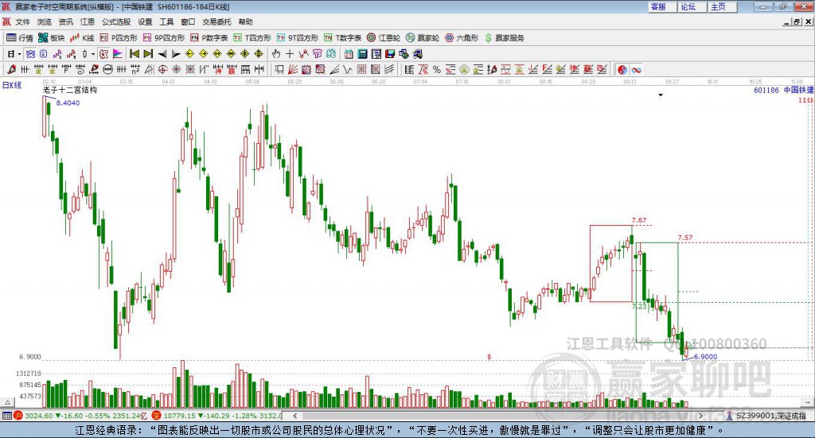This screenshot has height=438, width=815.
Task: Expand the candlestick style dropdown arrow
Action: coord(93,54)
